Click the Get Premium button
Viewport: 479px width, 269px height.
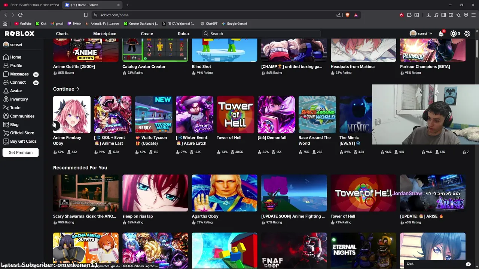click(21, 152)
